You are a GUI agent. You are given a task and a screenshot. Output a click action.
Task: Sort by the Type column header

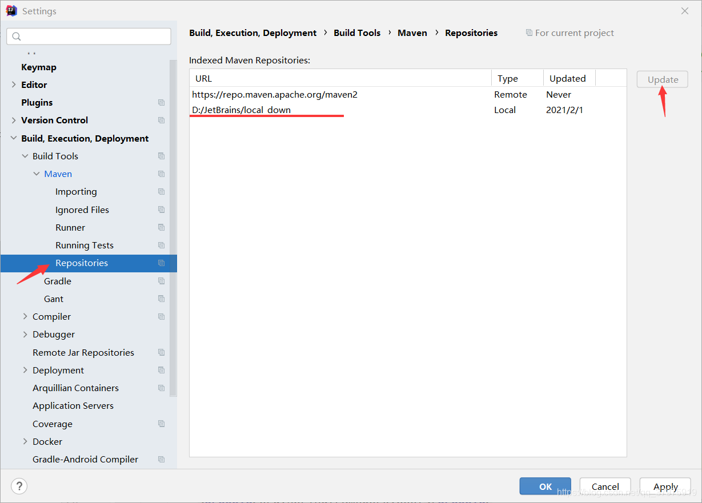pos(518,78)
